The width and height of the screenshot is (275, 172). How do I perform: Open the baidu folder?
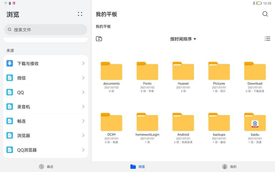click(x=255, y=122)
